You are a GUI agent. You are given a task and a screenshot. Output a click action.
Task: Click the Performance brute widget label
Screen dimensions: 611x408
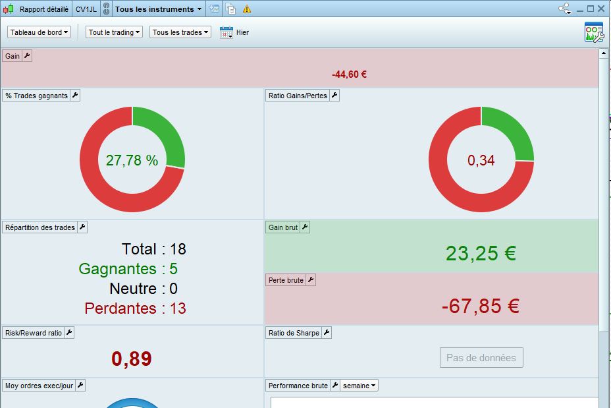[298, 386]
